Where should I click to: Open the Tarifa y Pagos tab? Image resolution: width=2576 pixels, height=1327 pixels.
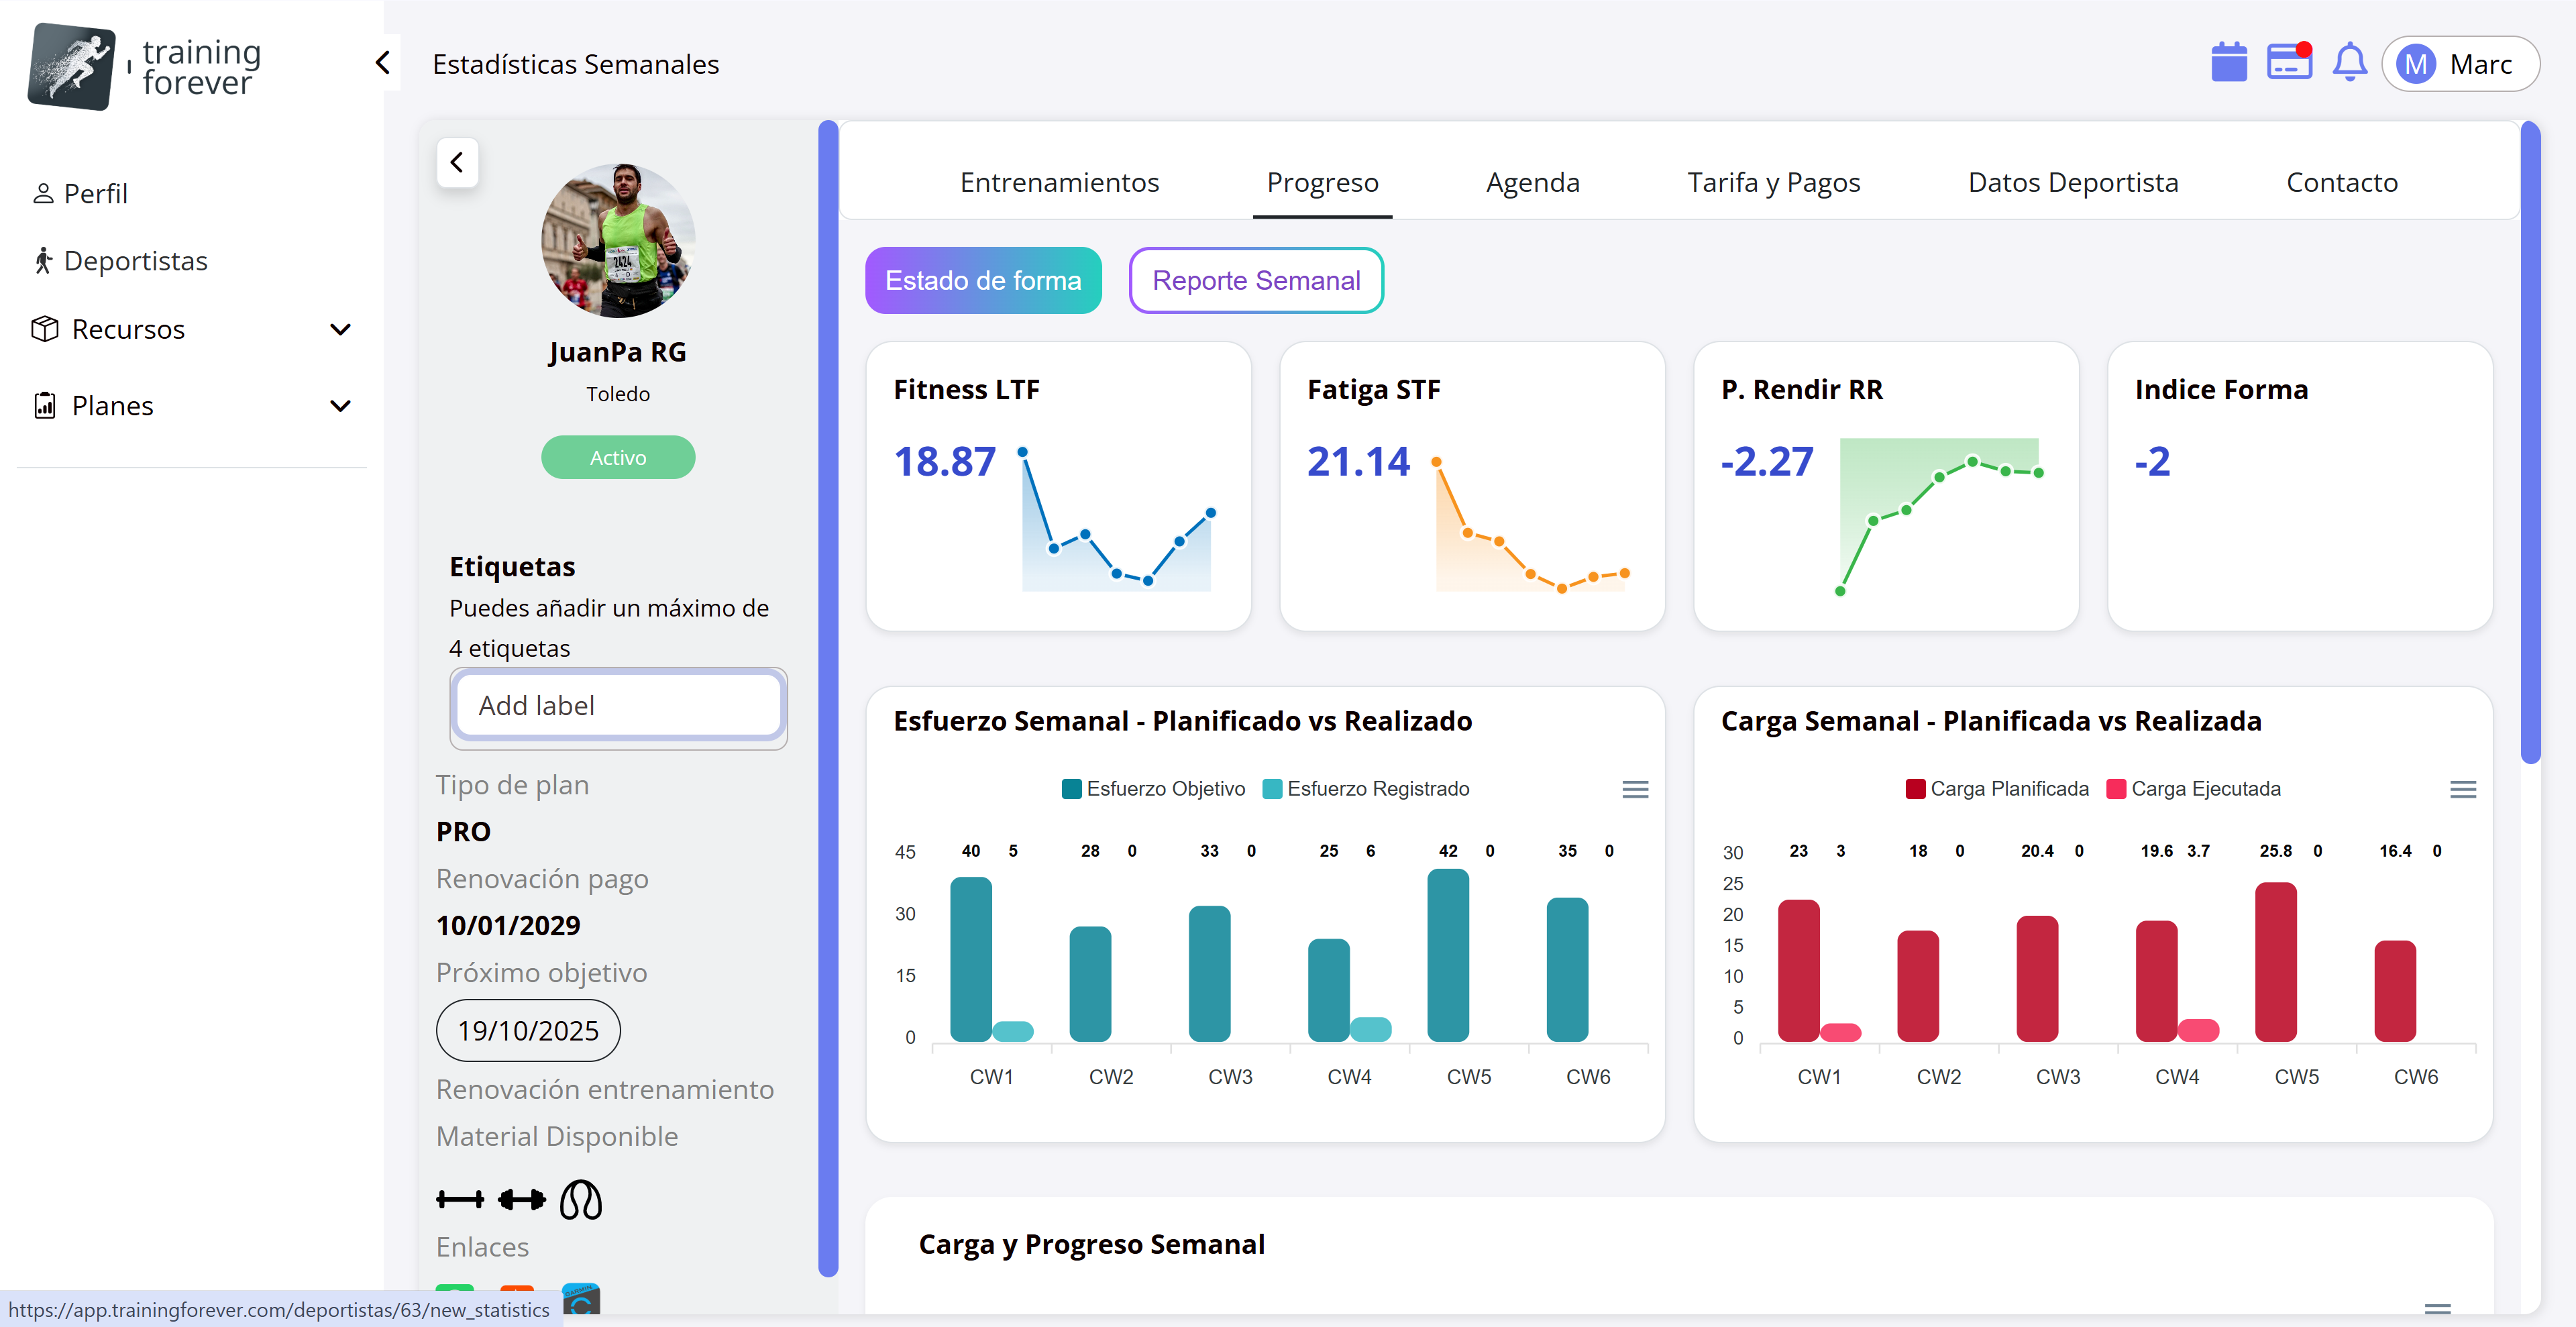pos(1773,182)
